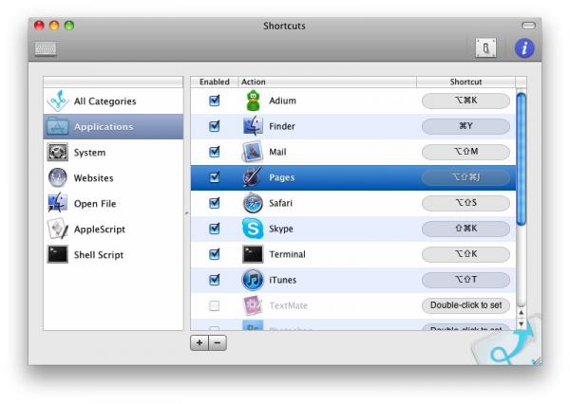The image size is (570, 404).
Task: Toggle the Terminal enabled checkbox
Action: click(215, 254)
